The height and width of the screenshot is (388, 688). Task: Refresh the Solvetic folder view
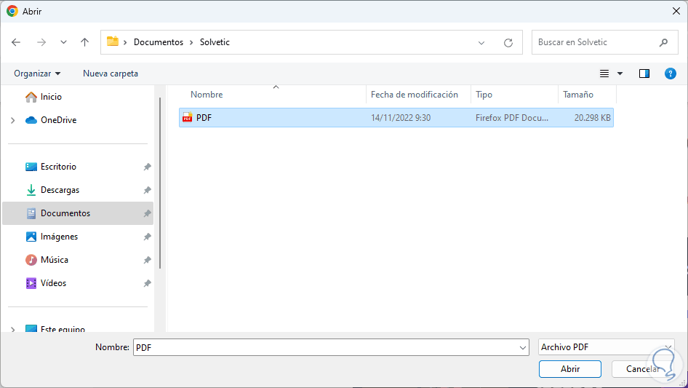(x=508, y=43)
